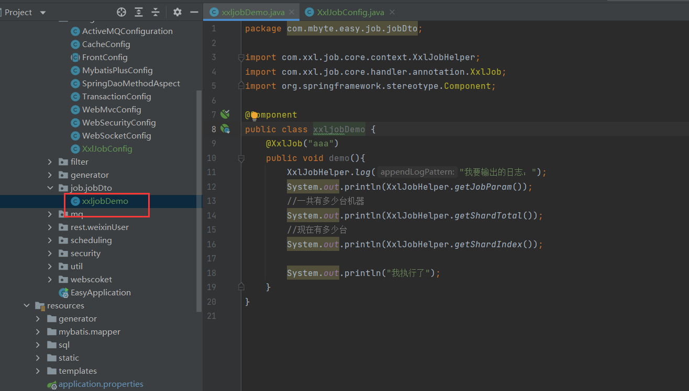Select SpringDaoMethodAspect class in tree
689x391 pixels.
pyautogui.click(x=131, y=83)
